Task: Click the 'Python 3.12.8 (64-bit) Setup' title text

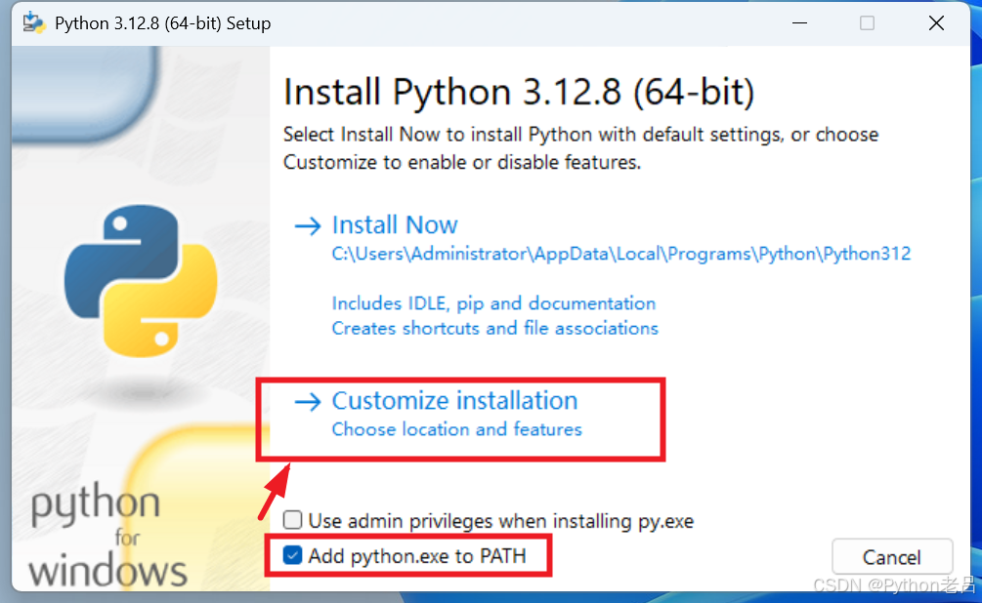Action: (163, 23)
